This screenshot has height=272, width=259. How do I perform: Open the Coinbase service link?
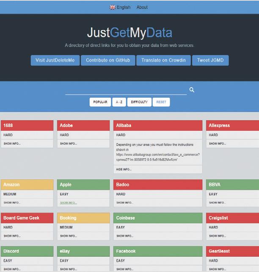point(158,218)
